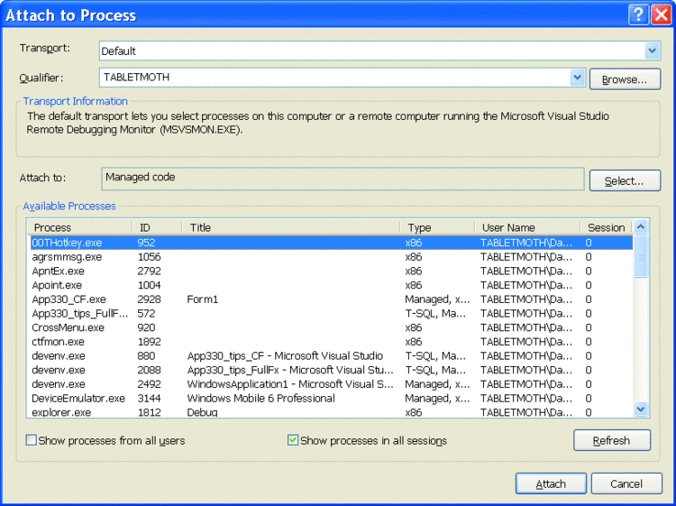Click scroll up arrow of process list

tap(641, 227)
